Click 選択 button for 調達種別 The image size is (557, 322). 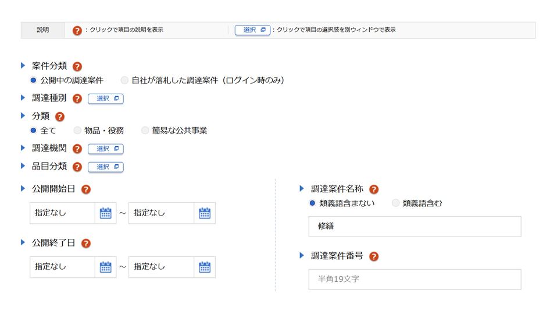(x=106, y=99)
